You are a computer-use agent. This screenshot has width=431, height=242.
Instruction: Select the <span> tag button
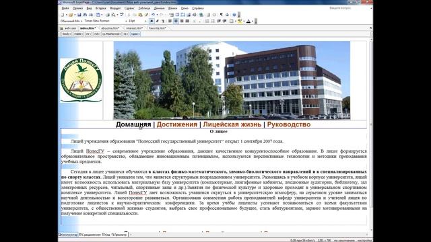pos(135,34)
